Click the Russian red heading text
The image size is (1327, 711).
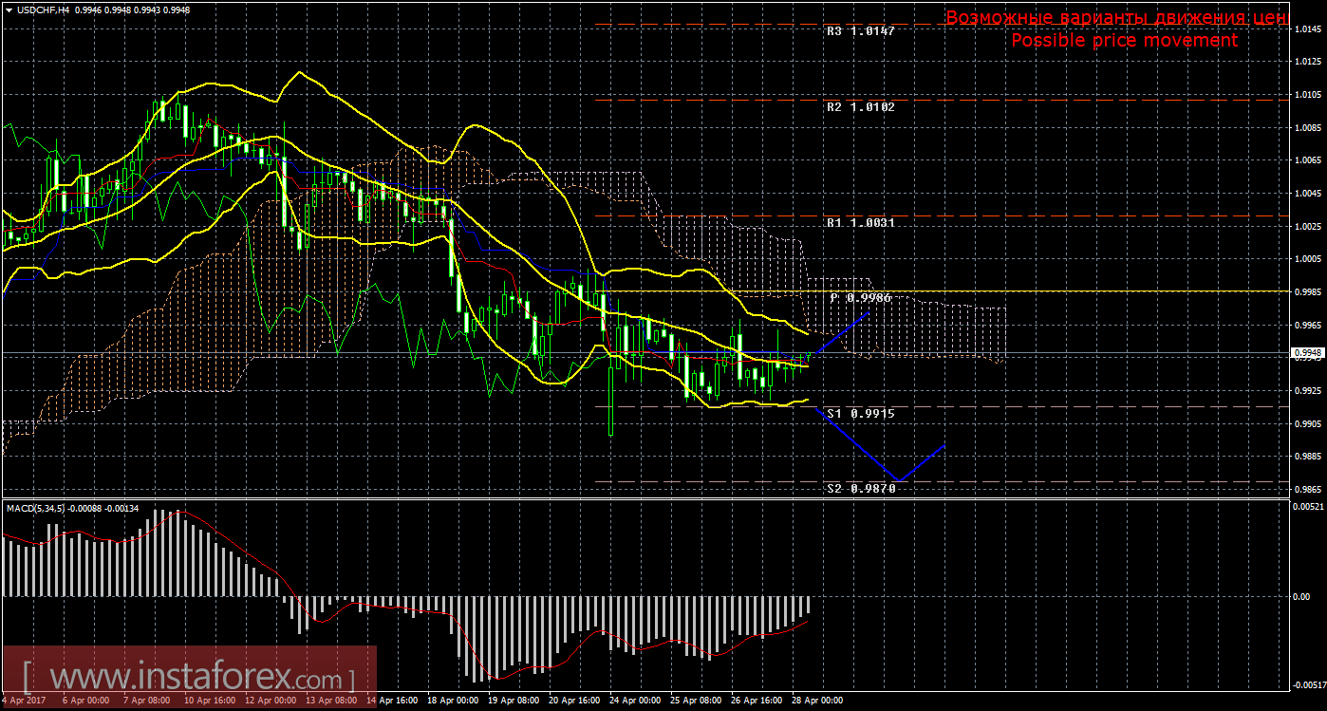[1116, 18]
